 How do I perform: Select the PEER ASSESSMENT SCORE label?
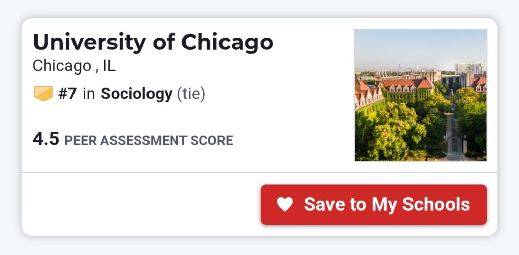(x=149, y=141)
